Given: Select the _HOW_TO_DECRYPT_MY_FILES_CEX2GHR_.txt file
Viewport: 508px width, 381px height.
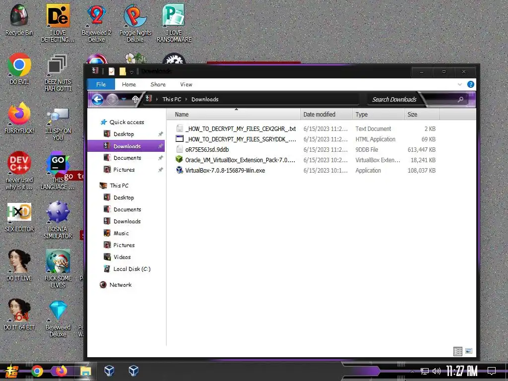Looking at the screenshot, I should [x=241, y=128].
